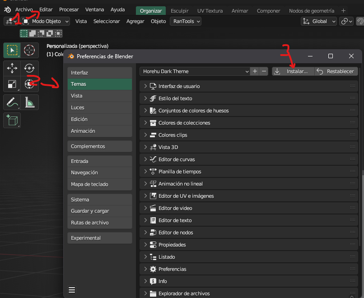Click the Preferencias gear icon
The width and height of the screenshot is (364, 298).
point(153,269)
